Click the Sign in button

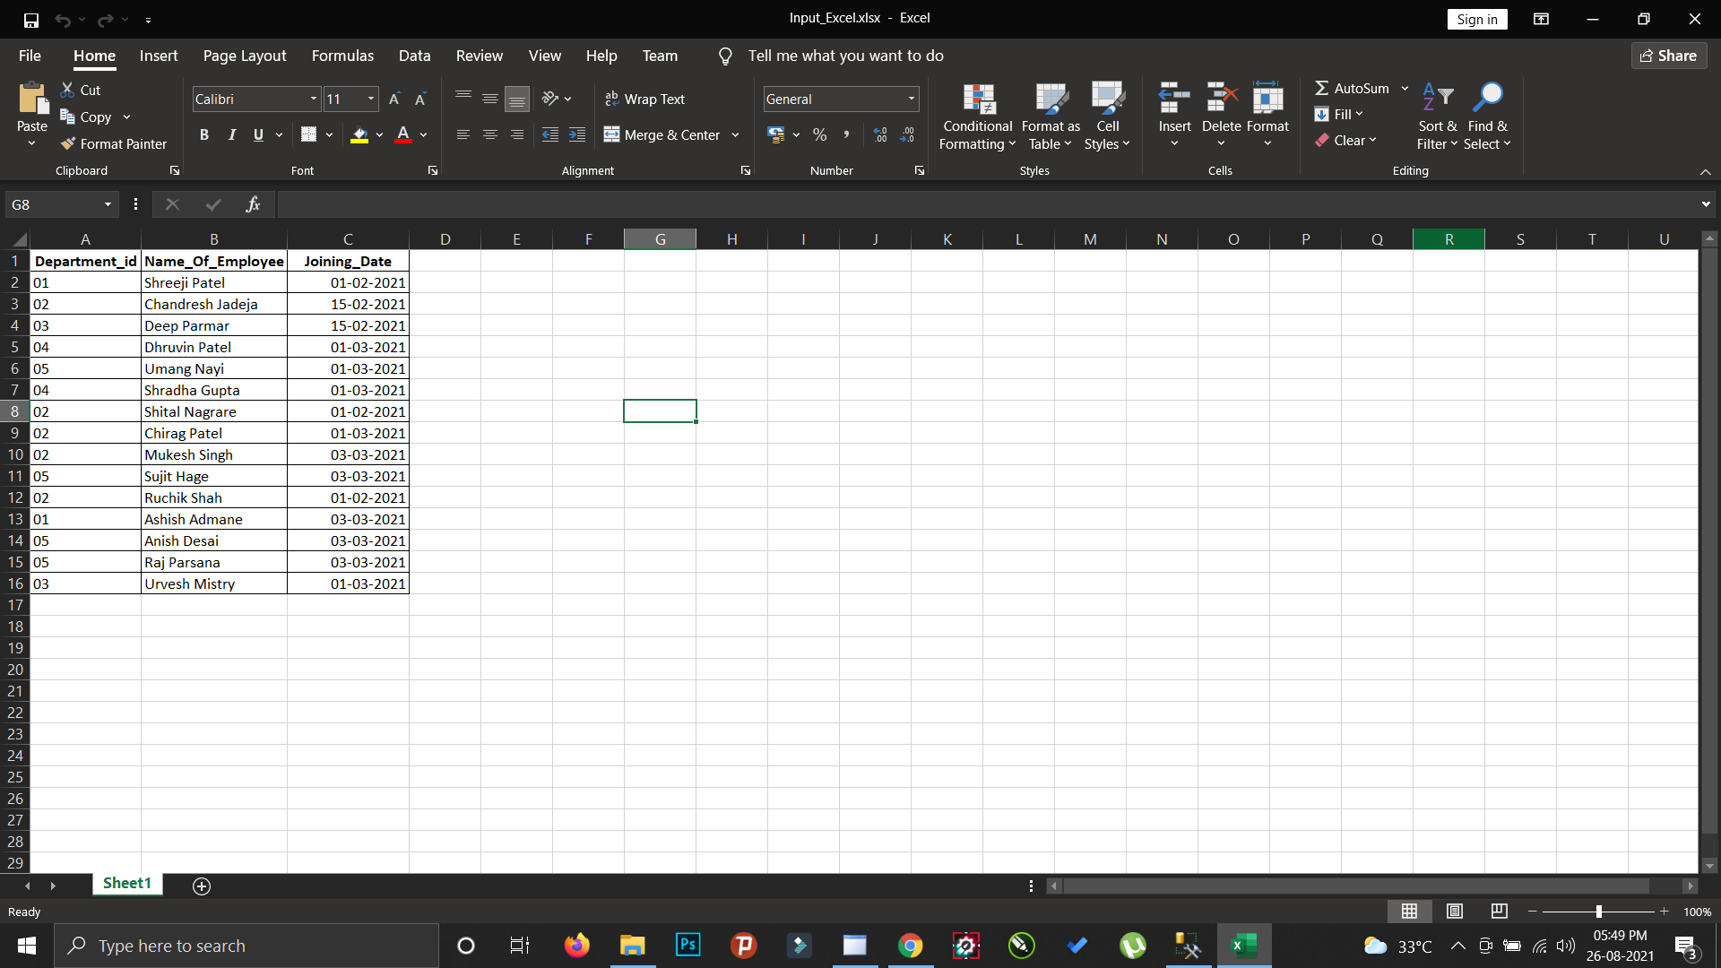click(x=1476, y=19)
